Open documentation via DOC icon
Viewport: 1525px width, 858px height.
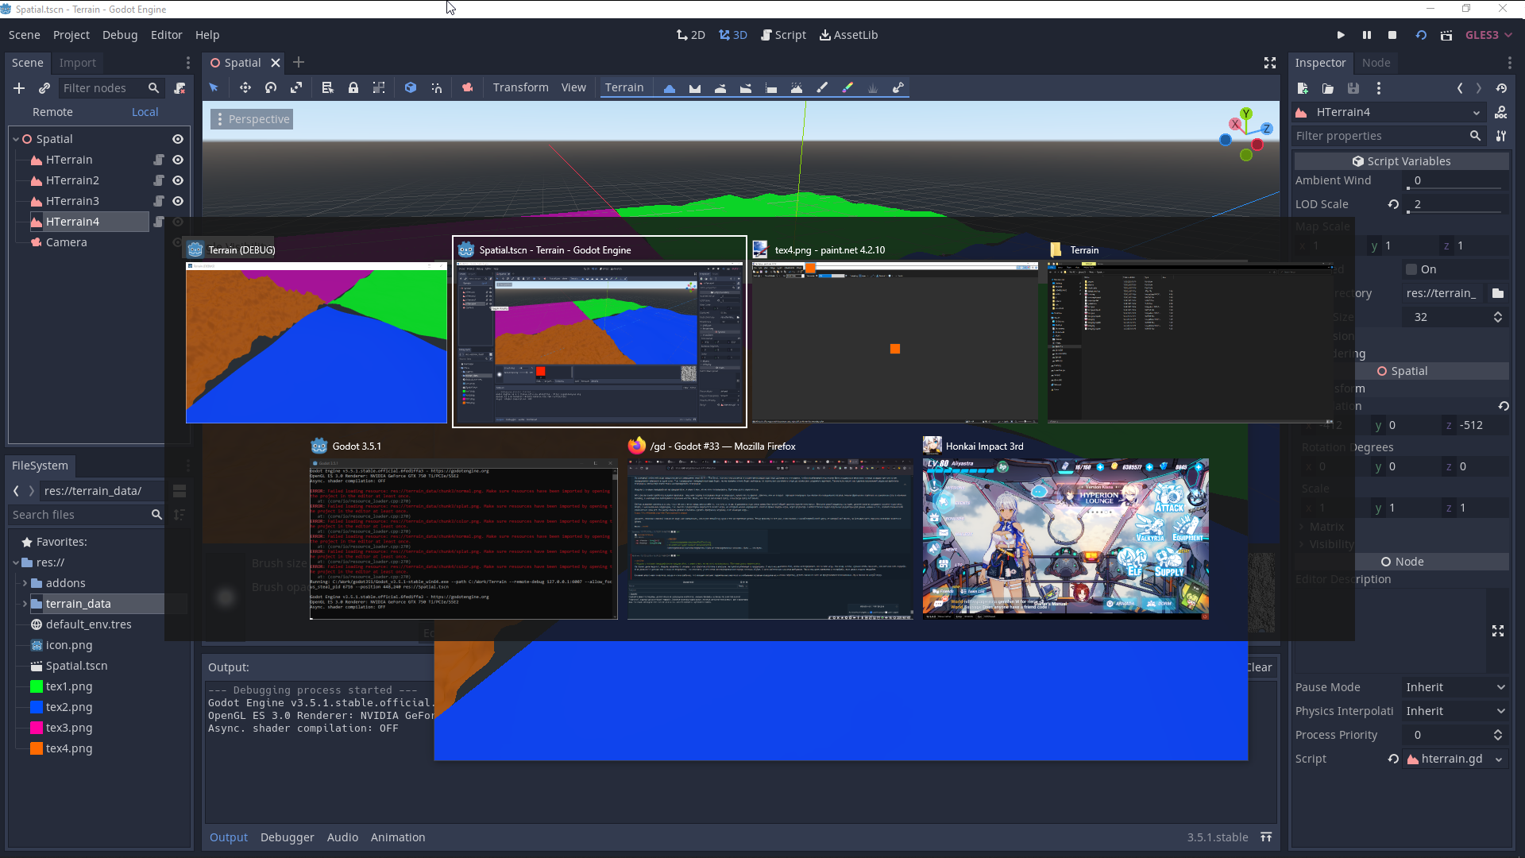coord(1501,112)
